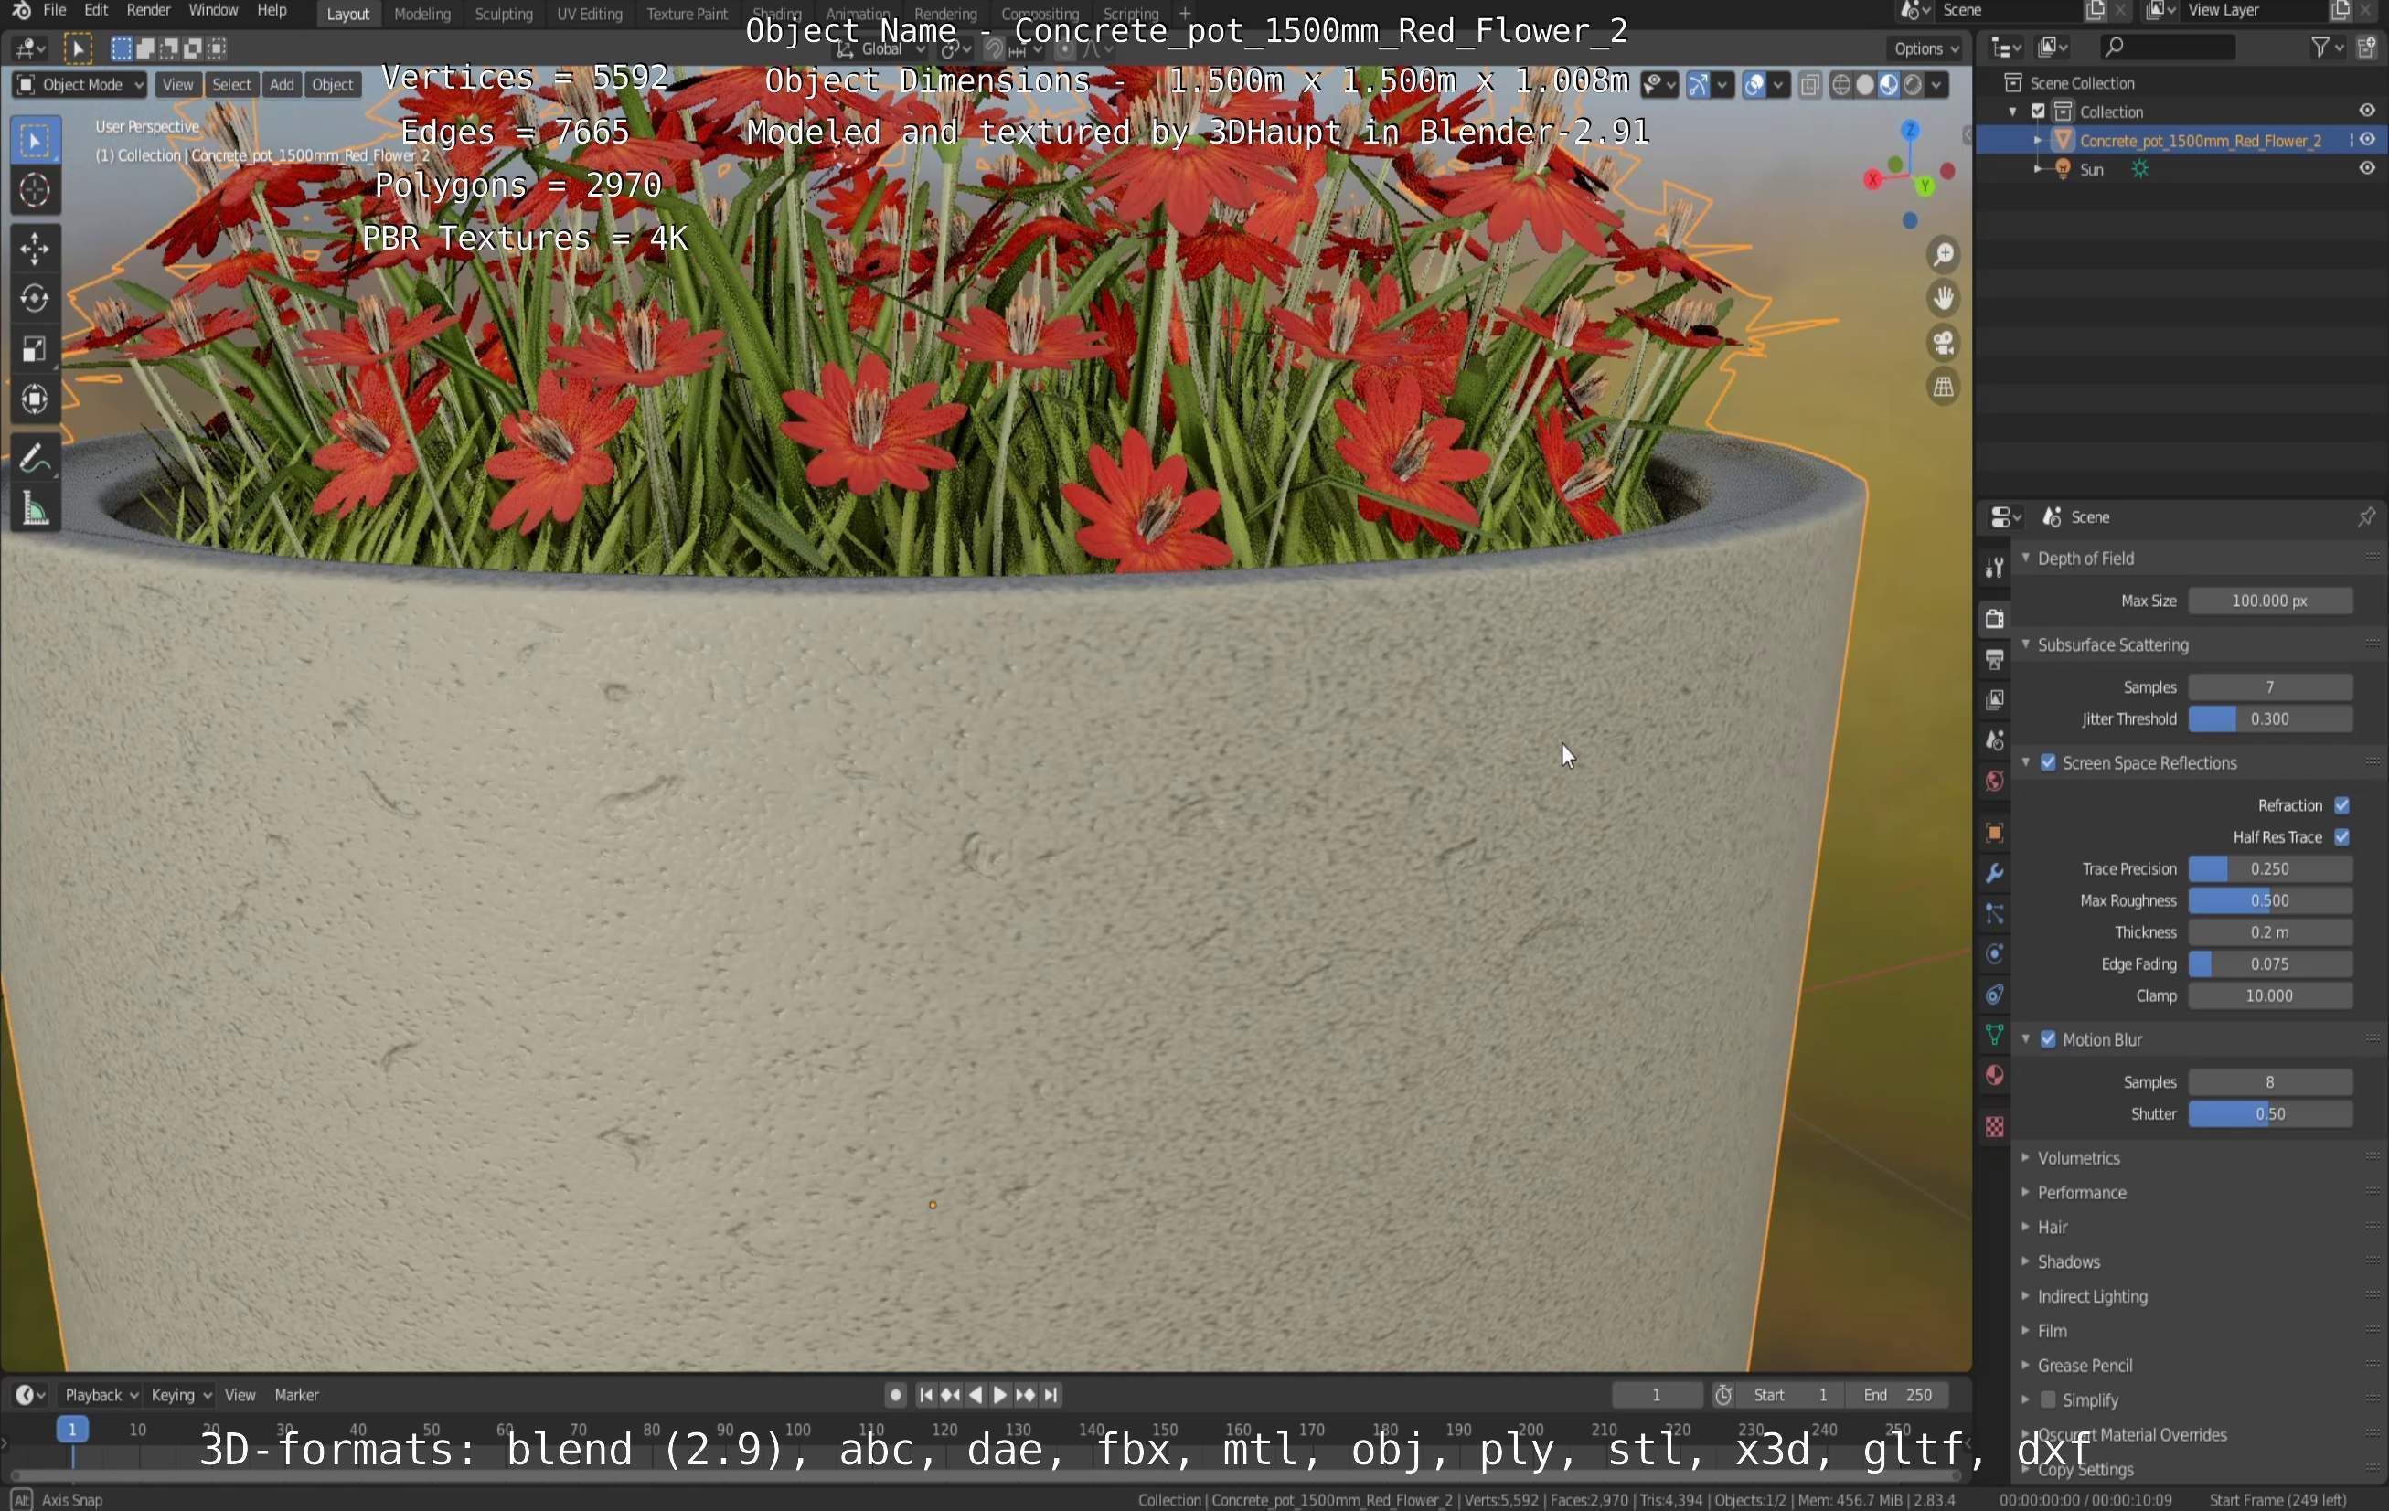Image resolution: width=2389 pixels, height=1511 pixels.
Task: Open the Playback dropdown
Action: point(101,1395)
